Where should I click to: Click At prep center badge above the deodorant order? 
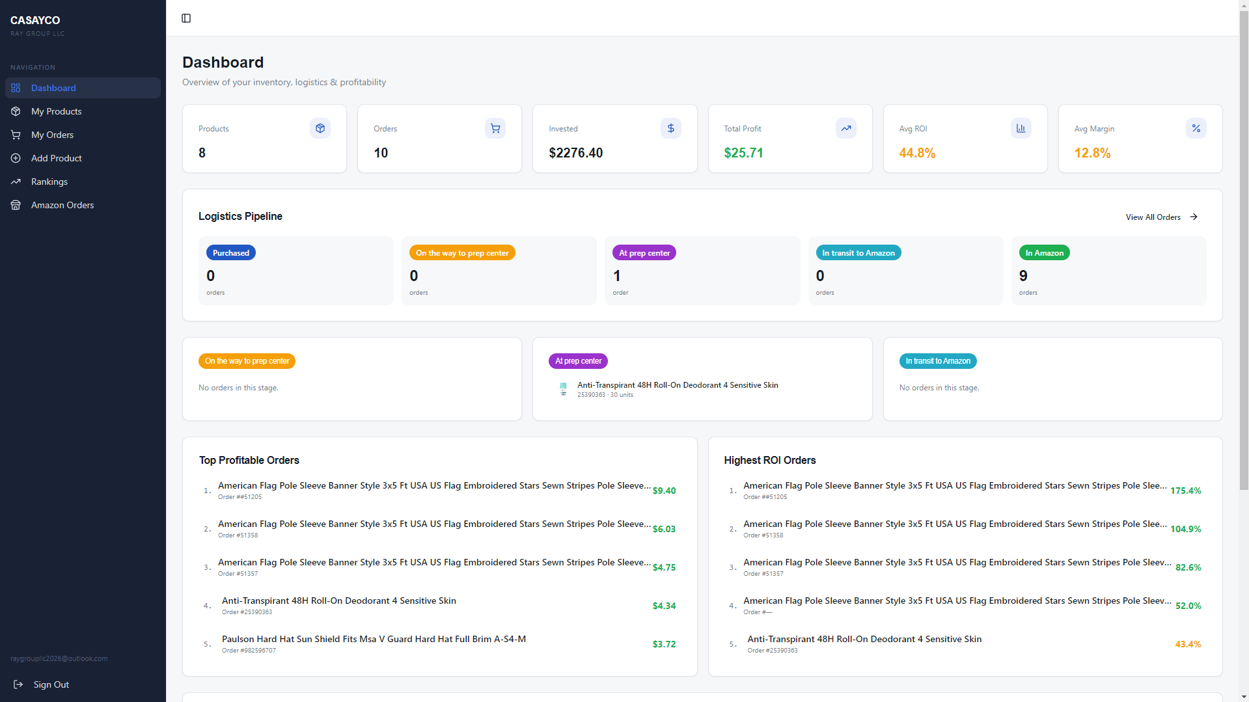[x=578, y=361]
